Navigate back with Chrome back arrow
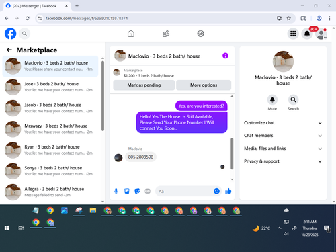Viewport: 336px width, 252px height. 6,18
